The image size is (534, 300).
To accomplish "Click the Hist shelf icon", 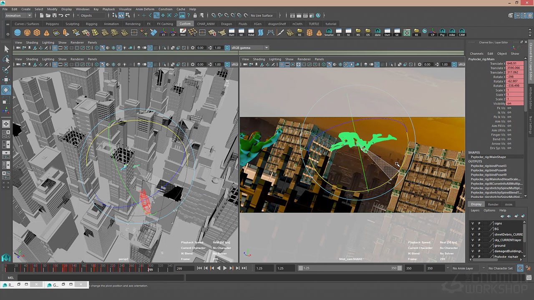I will point(183,32).
